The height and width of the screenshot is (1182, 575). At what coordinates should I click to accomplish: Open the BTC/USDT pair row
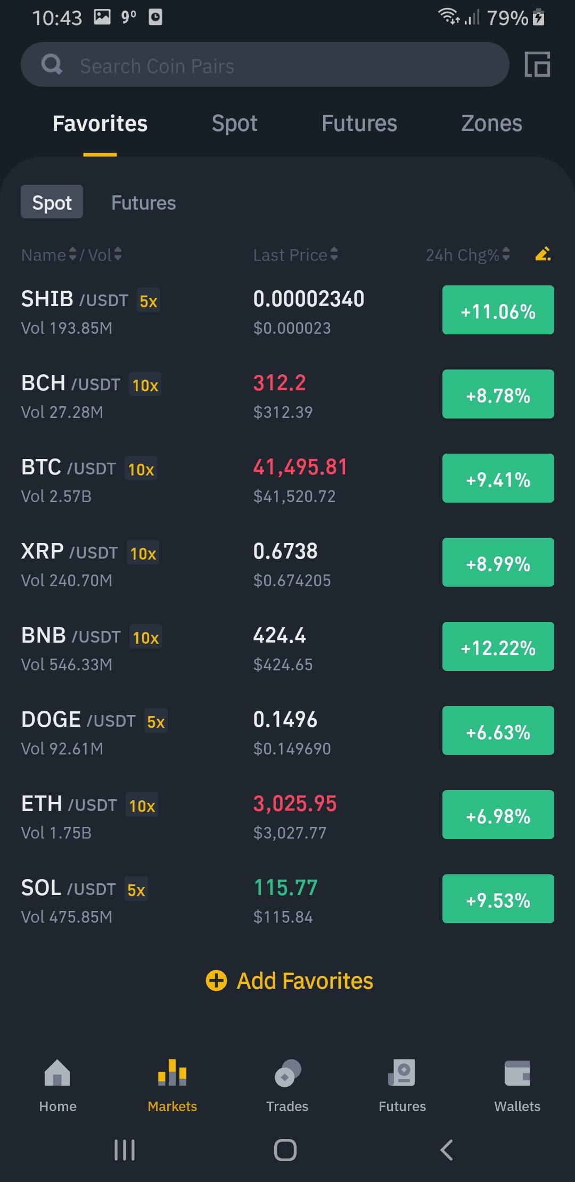(x=287, y=479)
